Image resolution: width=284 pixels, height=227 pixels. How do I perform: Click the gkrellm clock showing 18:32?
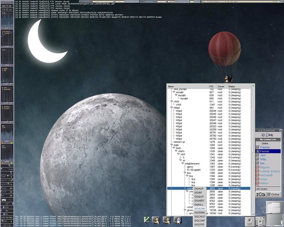(7, 9)
